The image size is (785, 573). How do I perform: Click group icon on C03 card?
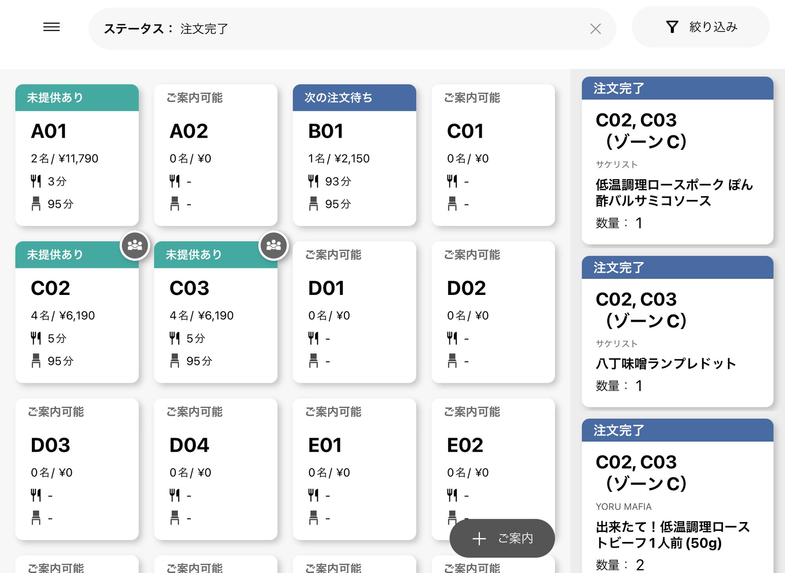(274, 246)
